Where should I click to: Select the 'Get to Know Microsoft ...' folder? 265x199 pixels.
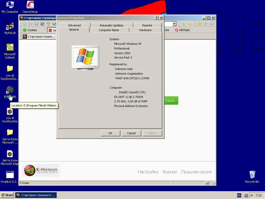click(x=10, y=137)
